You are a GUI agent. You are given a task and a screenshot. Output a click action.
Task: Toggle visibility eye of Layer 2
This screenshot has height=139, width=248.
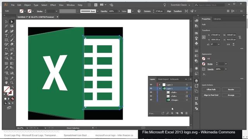tap(151, 85)
